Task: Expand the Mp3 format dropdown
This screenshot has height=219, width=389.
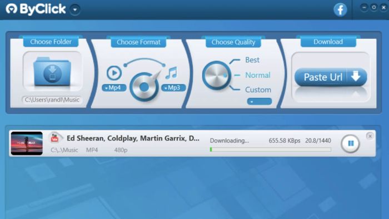Action: (173, 88)
